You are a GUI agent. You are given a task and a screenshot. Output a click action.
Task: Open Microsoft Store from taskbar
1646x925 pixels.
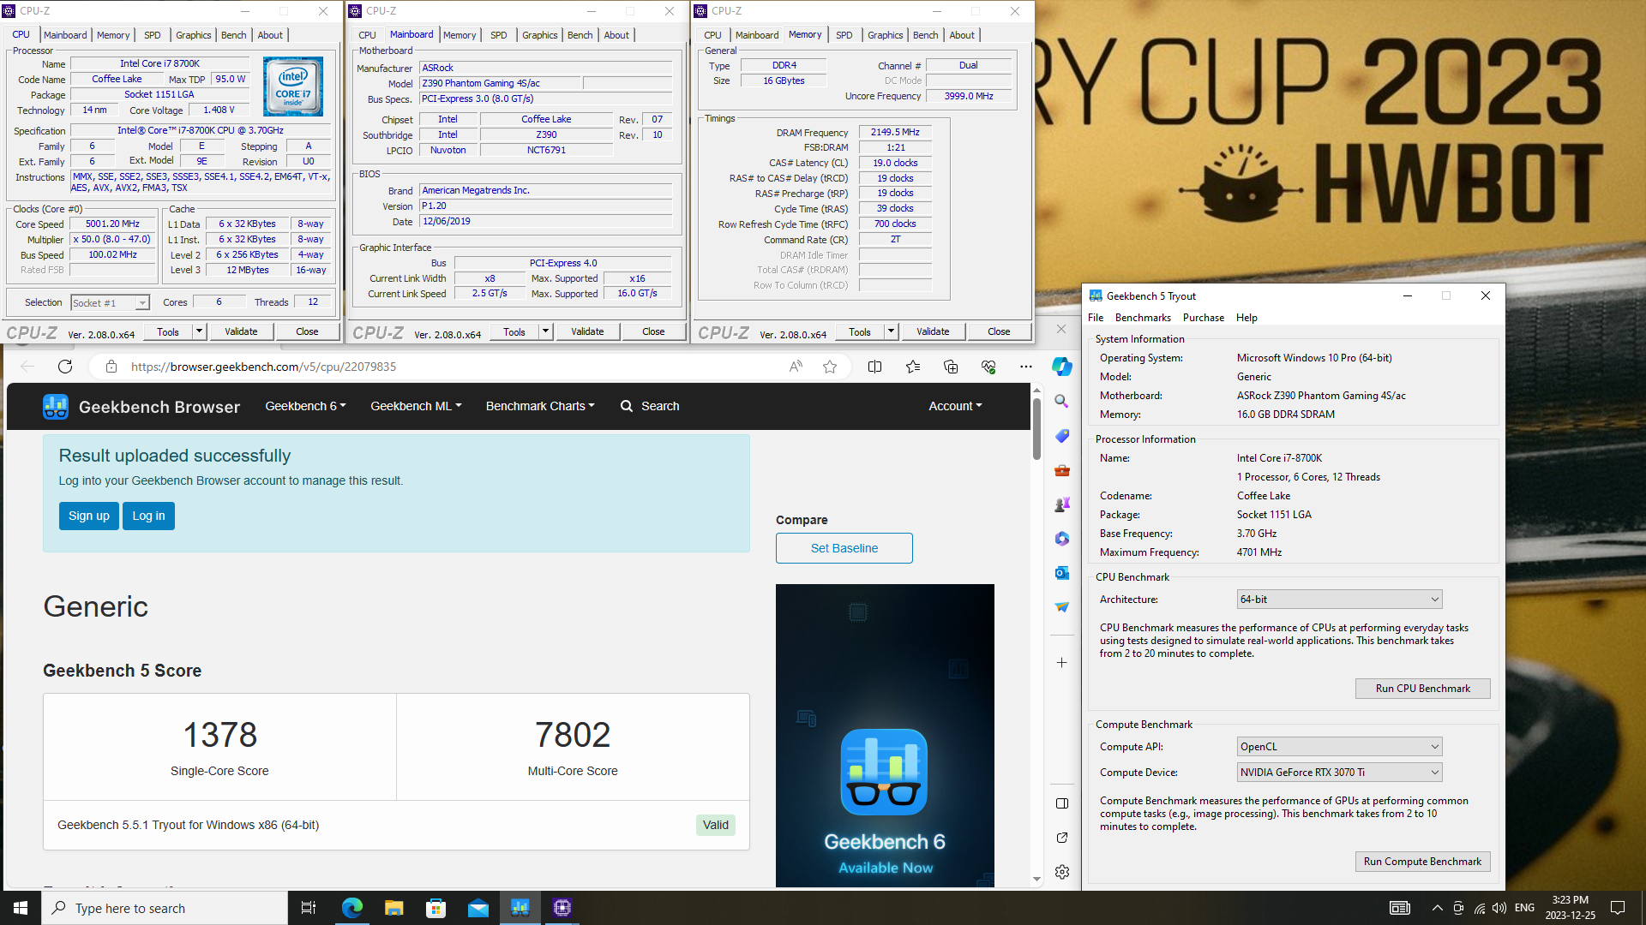pos(436,908)
